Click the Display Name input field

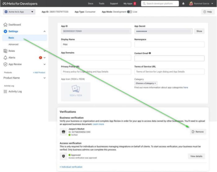(96, 44)
